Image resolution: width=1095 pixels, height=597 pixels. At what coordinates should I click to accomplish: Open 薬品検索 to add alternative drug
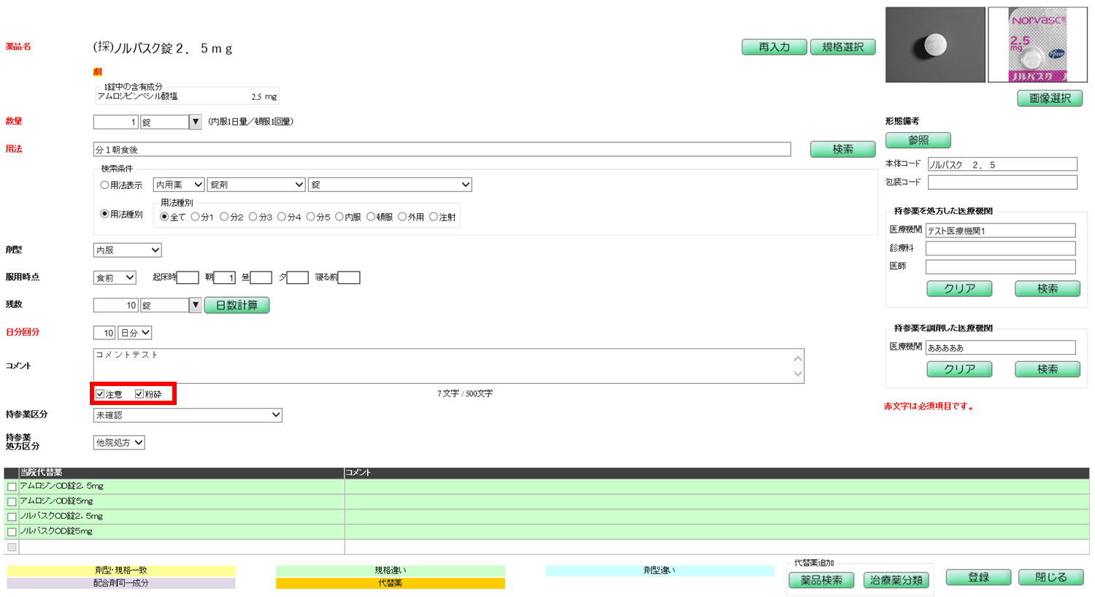821,580
